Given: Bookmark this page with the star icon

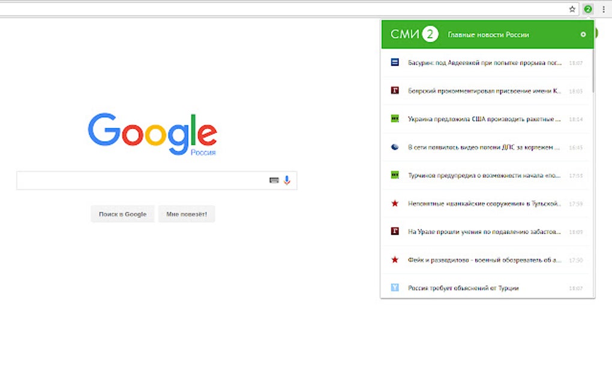Looking at the screenshot, I should coord(572,9).
